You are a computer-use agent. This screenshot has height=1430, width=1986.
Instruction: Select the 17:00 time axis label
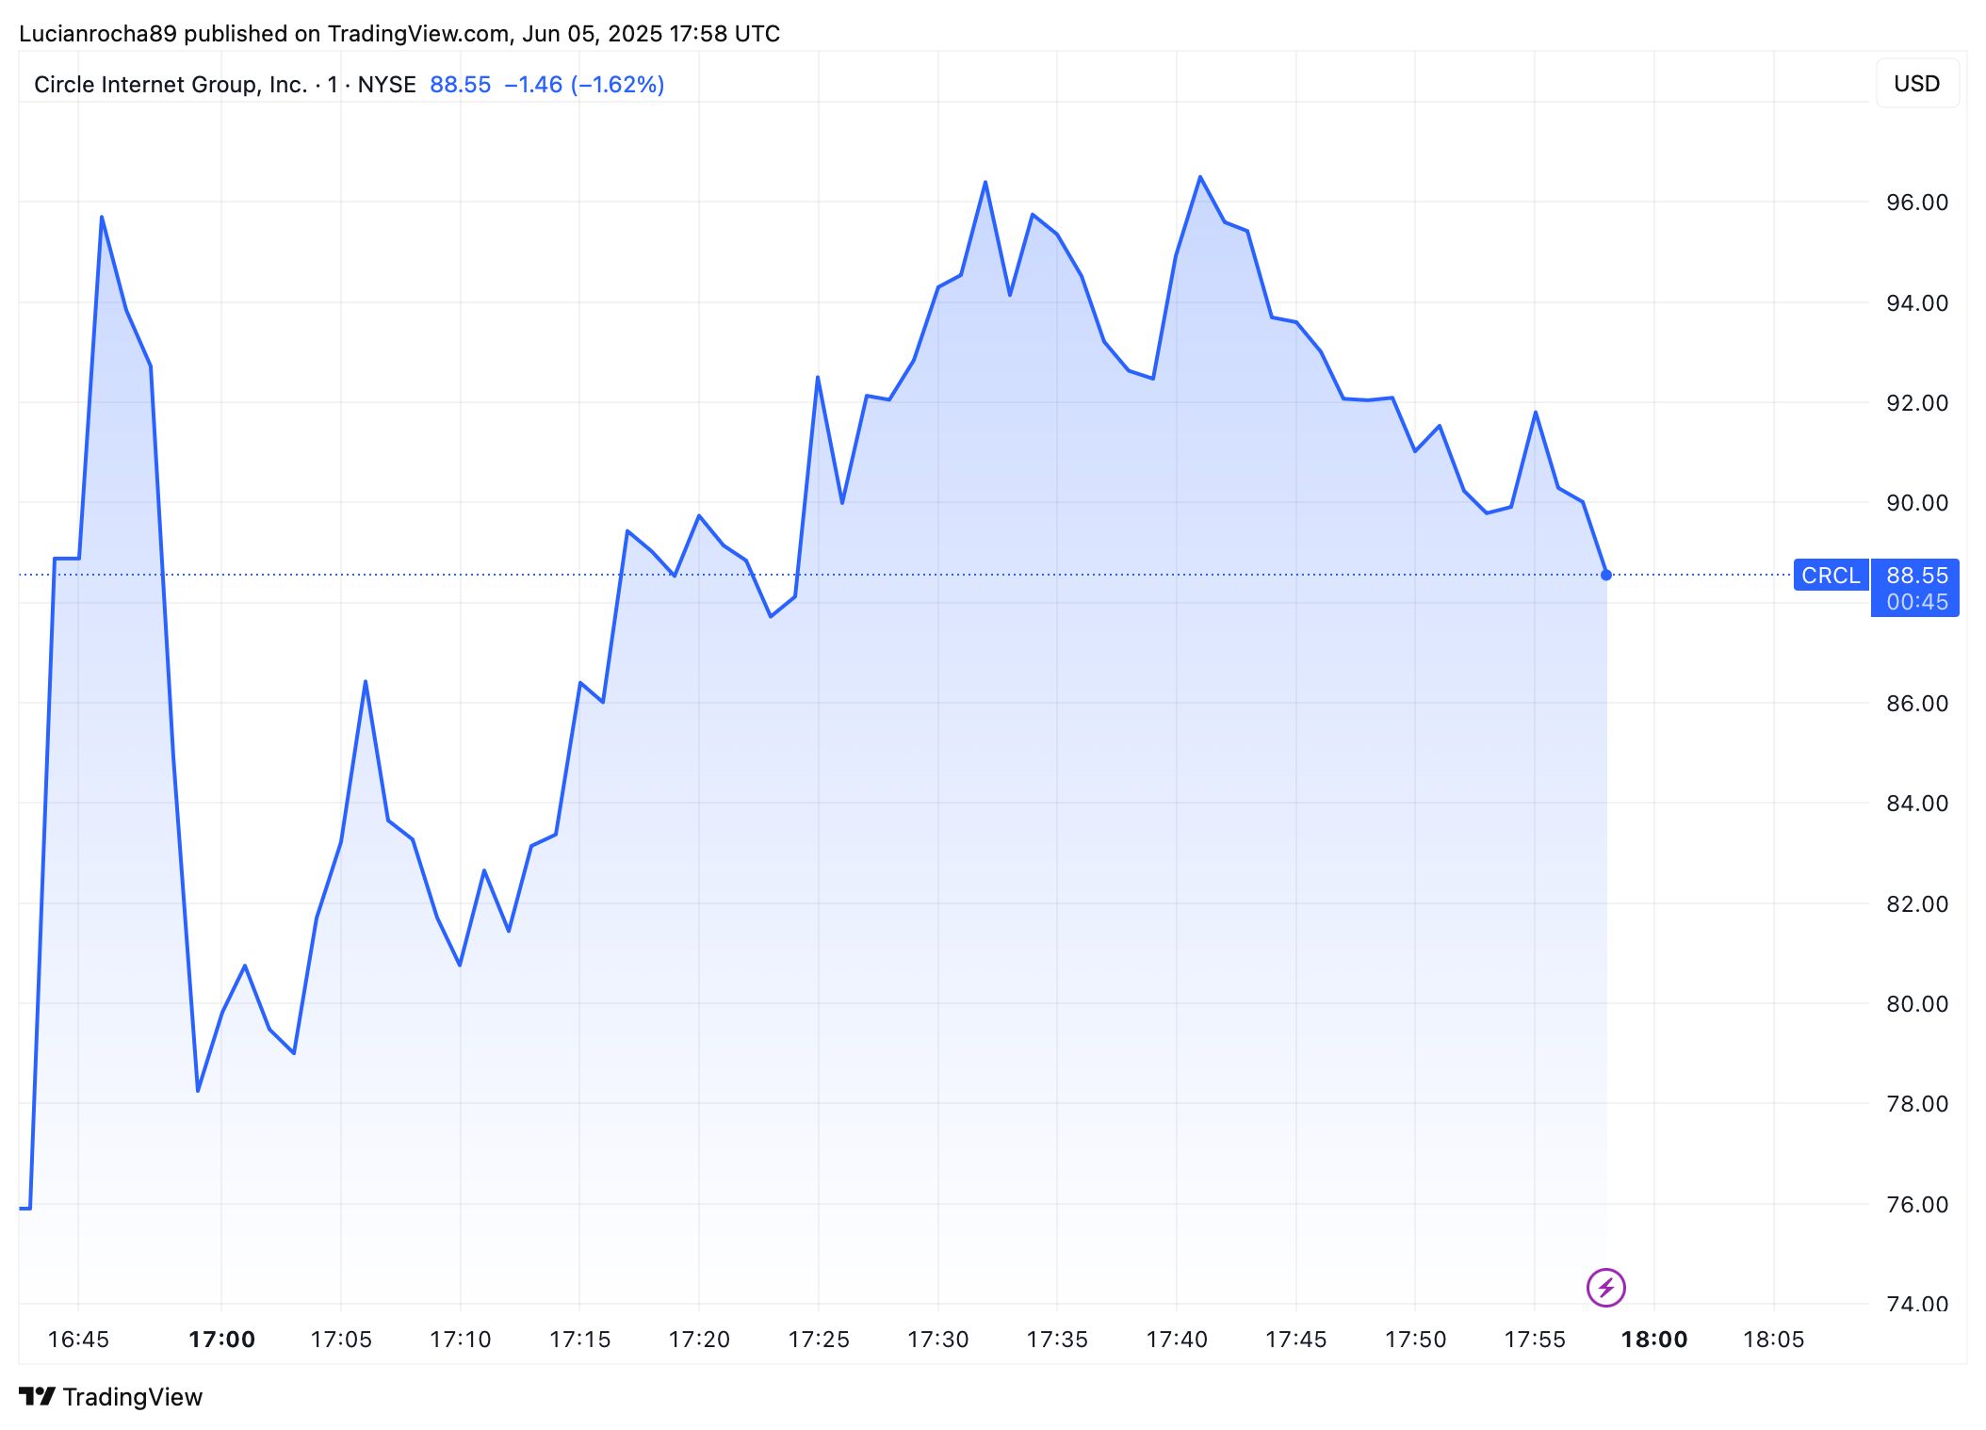click(x=221, y=1339)
